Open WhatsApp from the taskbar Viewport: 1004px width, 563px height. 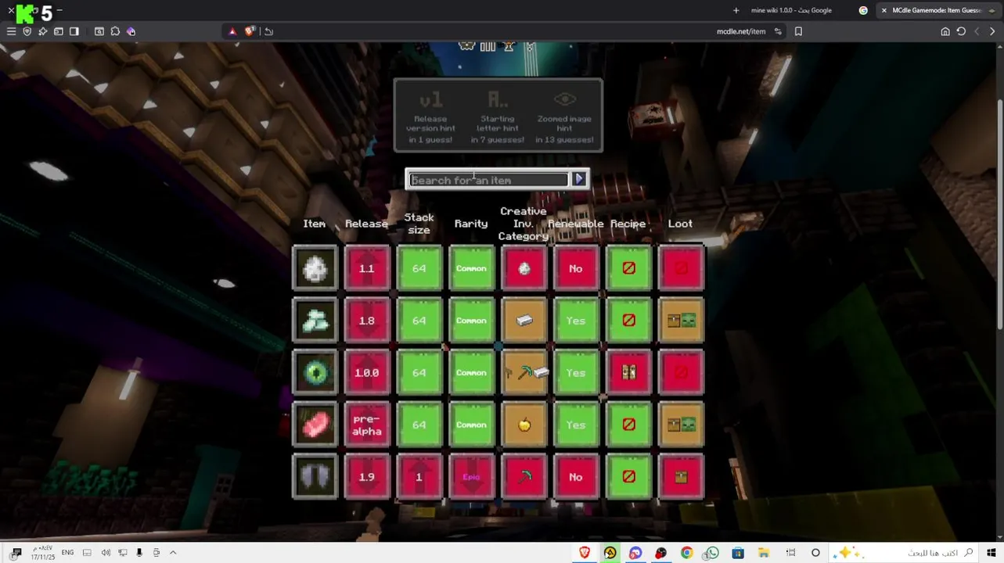[711, 553]
